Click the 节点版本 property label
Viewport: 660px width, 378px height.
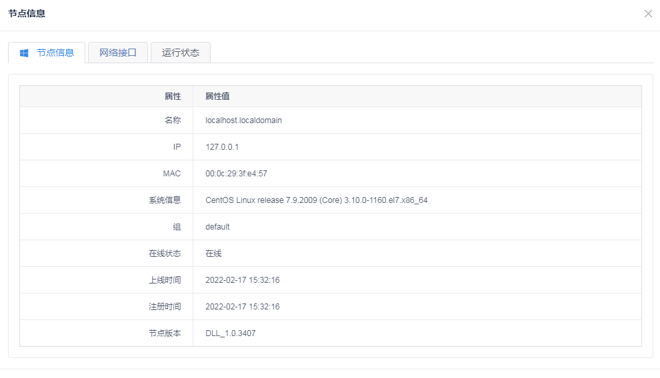click(165, 333)
